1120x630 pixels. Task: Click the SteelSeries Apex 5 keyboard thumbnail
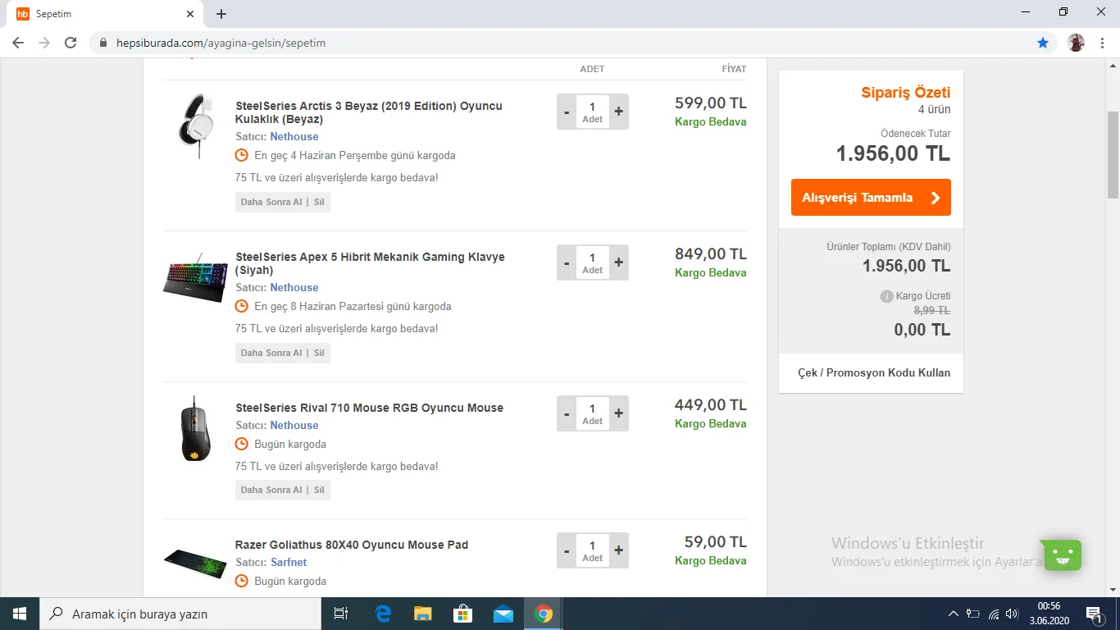tap(196, 277)
